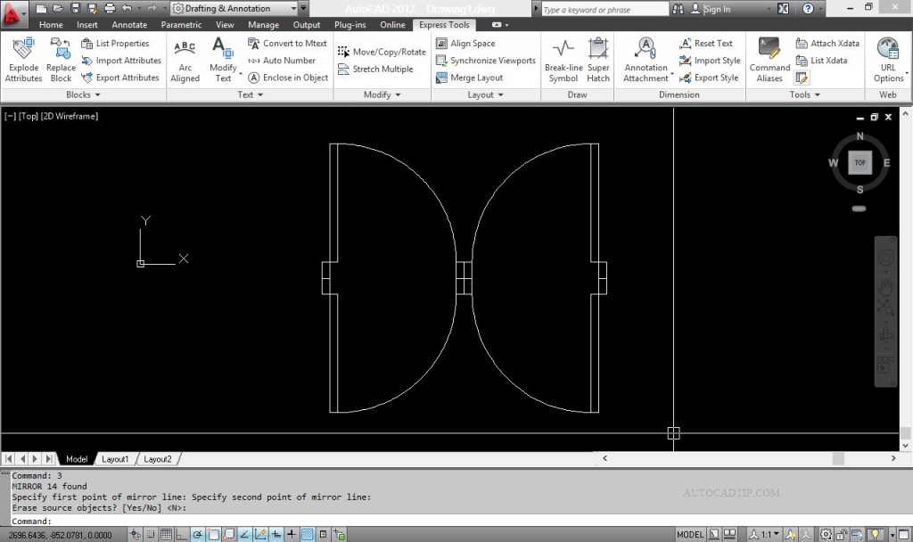Click the Undo arrow icon
Viewport: 913px width, 542px height.
click(x=127, y=8)
